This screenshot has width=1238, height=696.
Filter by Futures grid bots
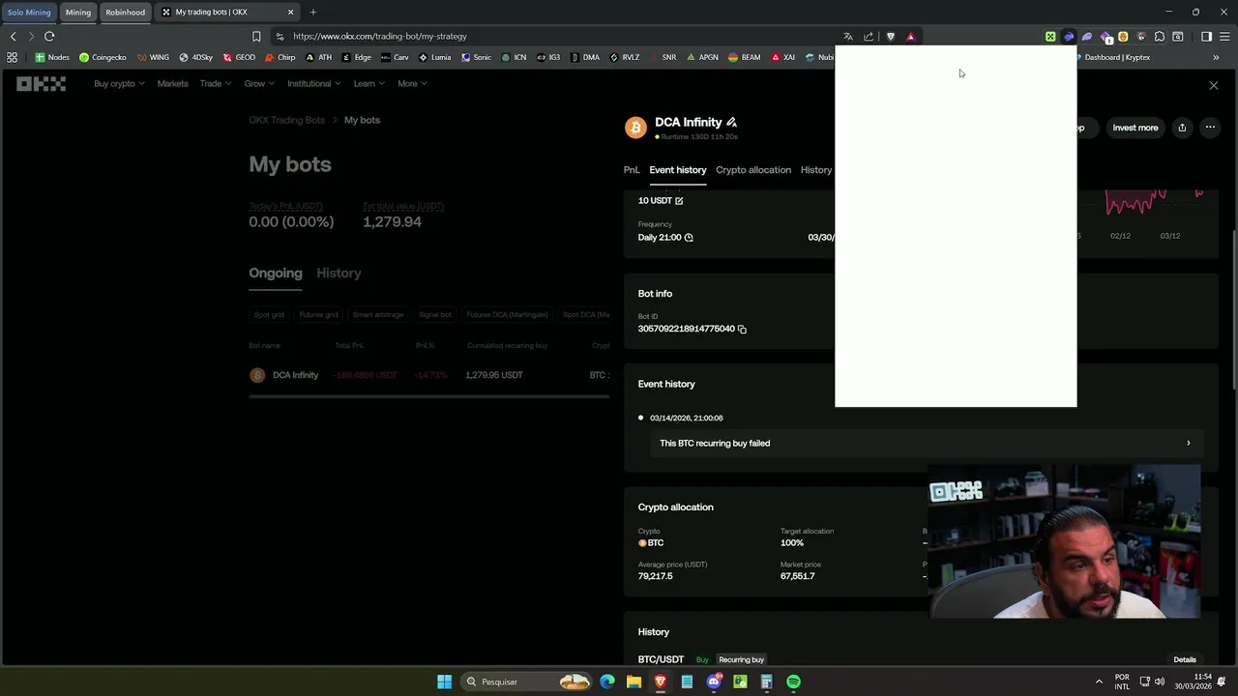[x=318, y=315]
